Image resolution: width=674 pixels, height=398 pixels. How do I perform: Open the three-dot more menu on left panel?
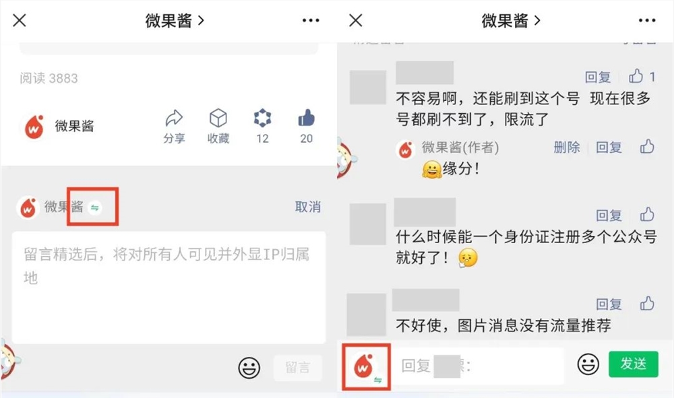coord(310,20)
